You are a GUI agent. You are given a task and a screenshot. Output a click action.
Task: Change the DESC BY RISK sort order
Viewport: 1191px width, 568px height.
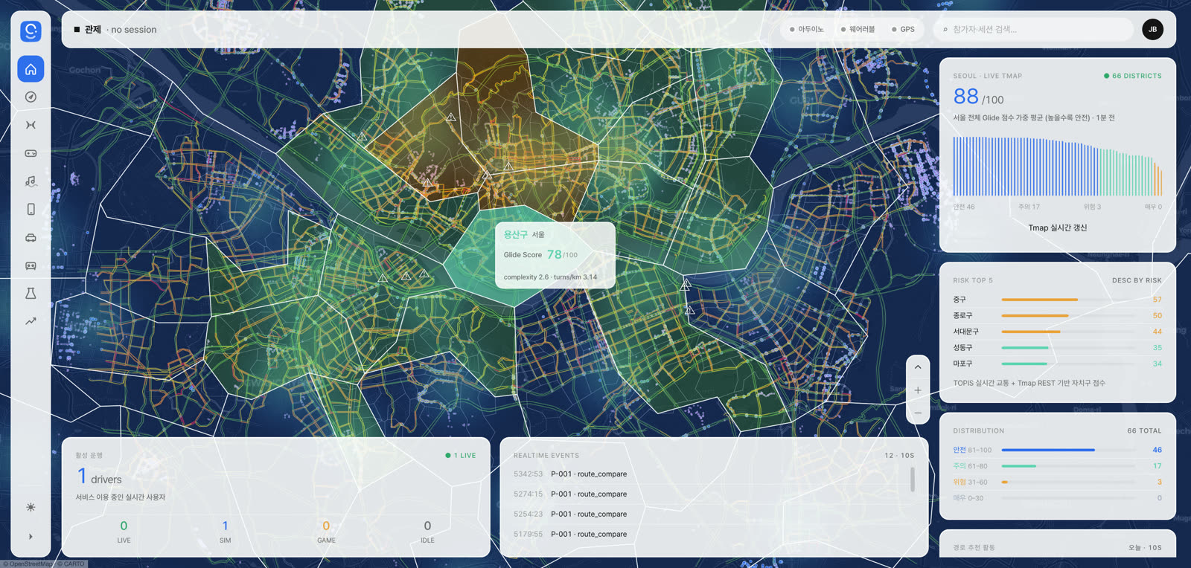1136,280
